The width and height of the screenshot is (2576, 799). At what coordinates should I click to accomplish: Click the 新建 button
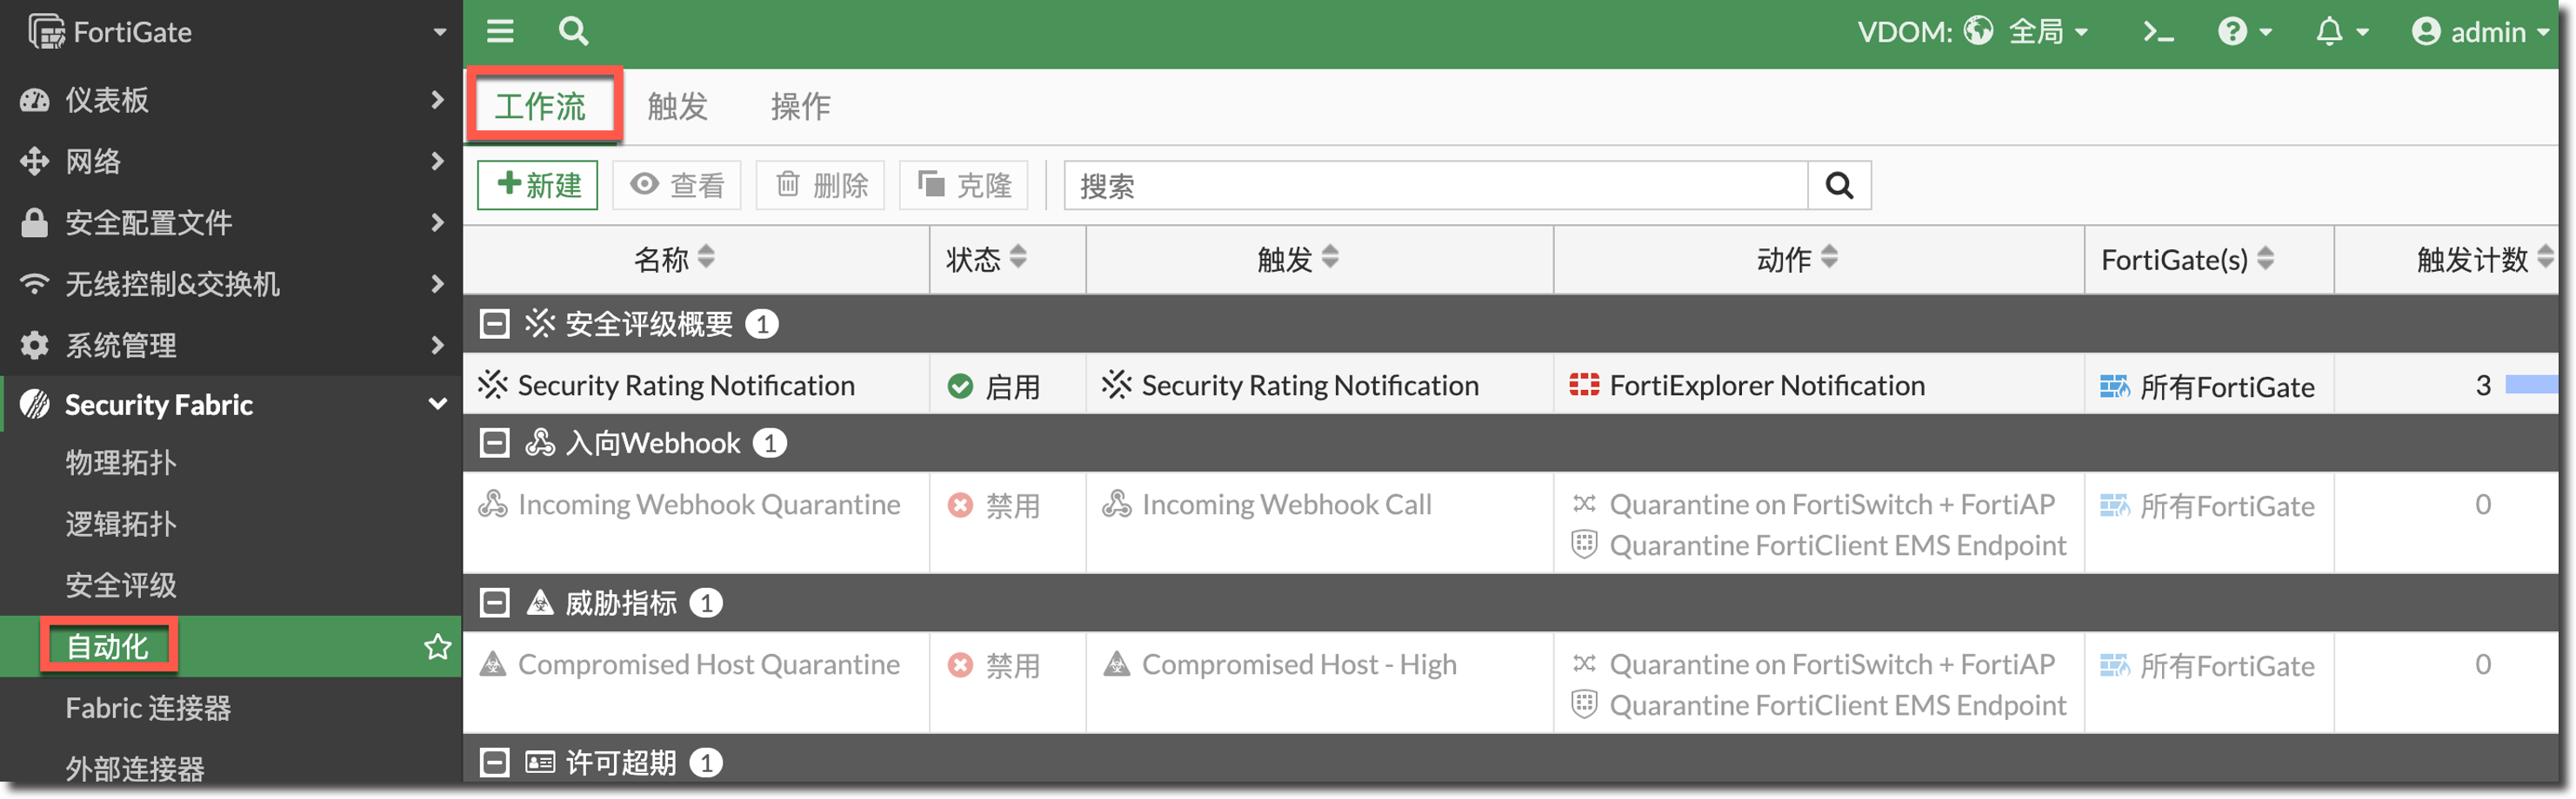[x=538, y=186]
